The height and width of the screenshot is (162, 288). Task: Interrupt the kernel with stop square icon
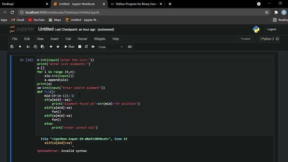pyautogui.click(x=80, y=47)
